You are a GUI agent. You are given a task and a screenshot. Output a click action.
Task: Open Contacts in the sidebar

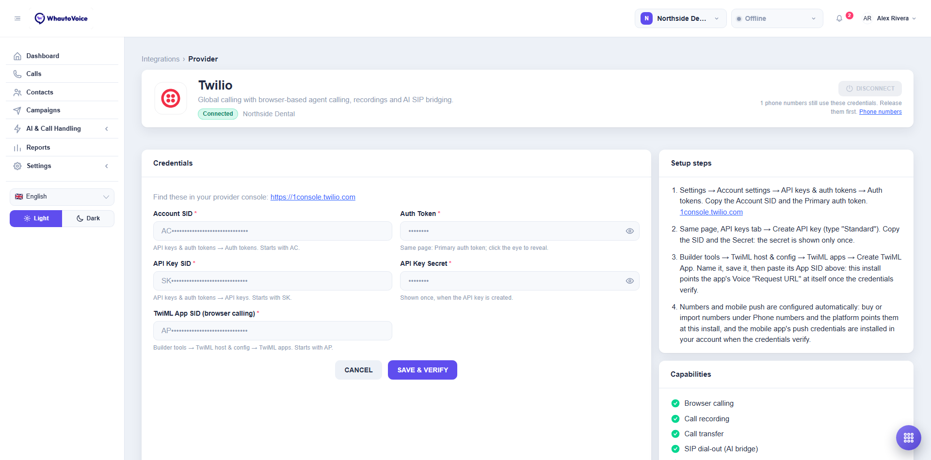tap(62, 92)
